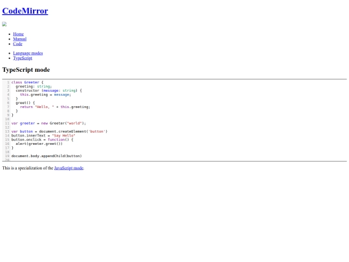Click gutter line number 11
This screenshot has height=262, width=349.
(7, 123)
